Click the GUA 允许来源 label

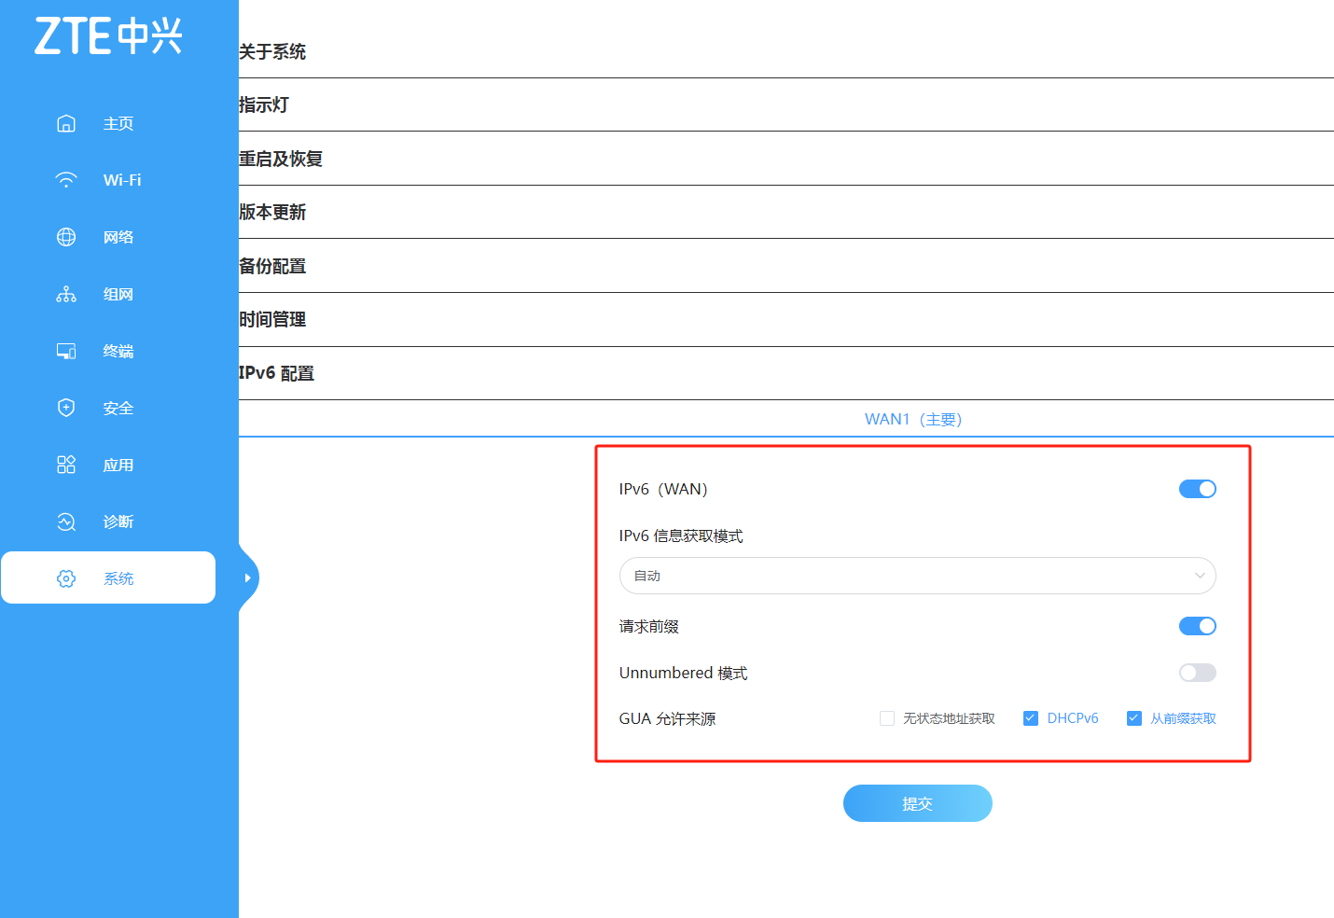point(667,718)
